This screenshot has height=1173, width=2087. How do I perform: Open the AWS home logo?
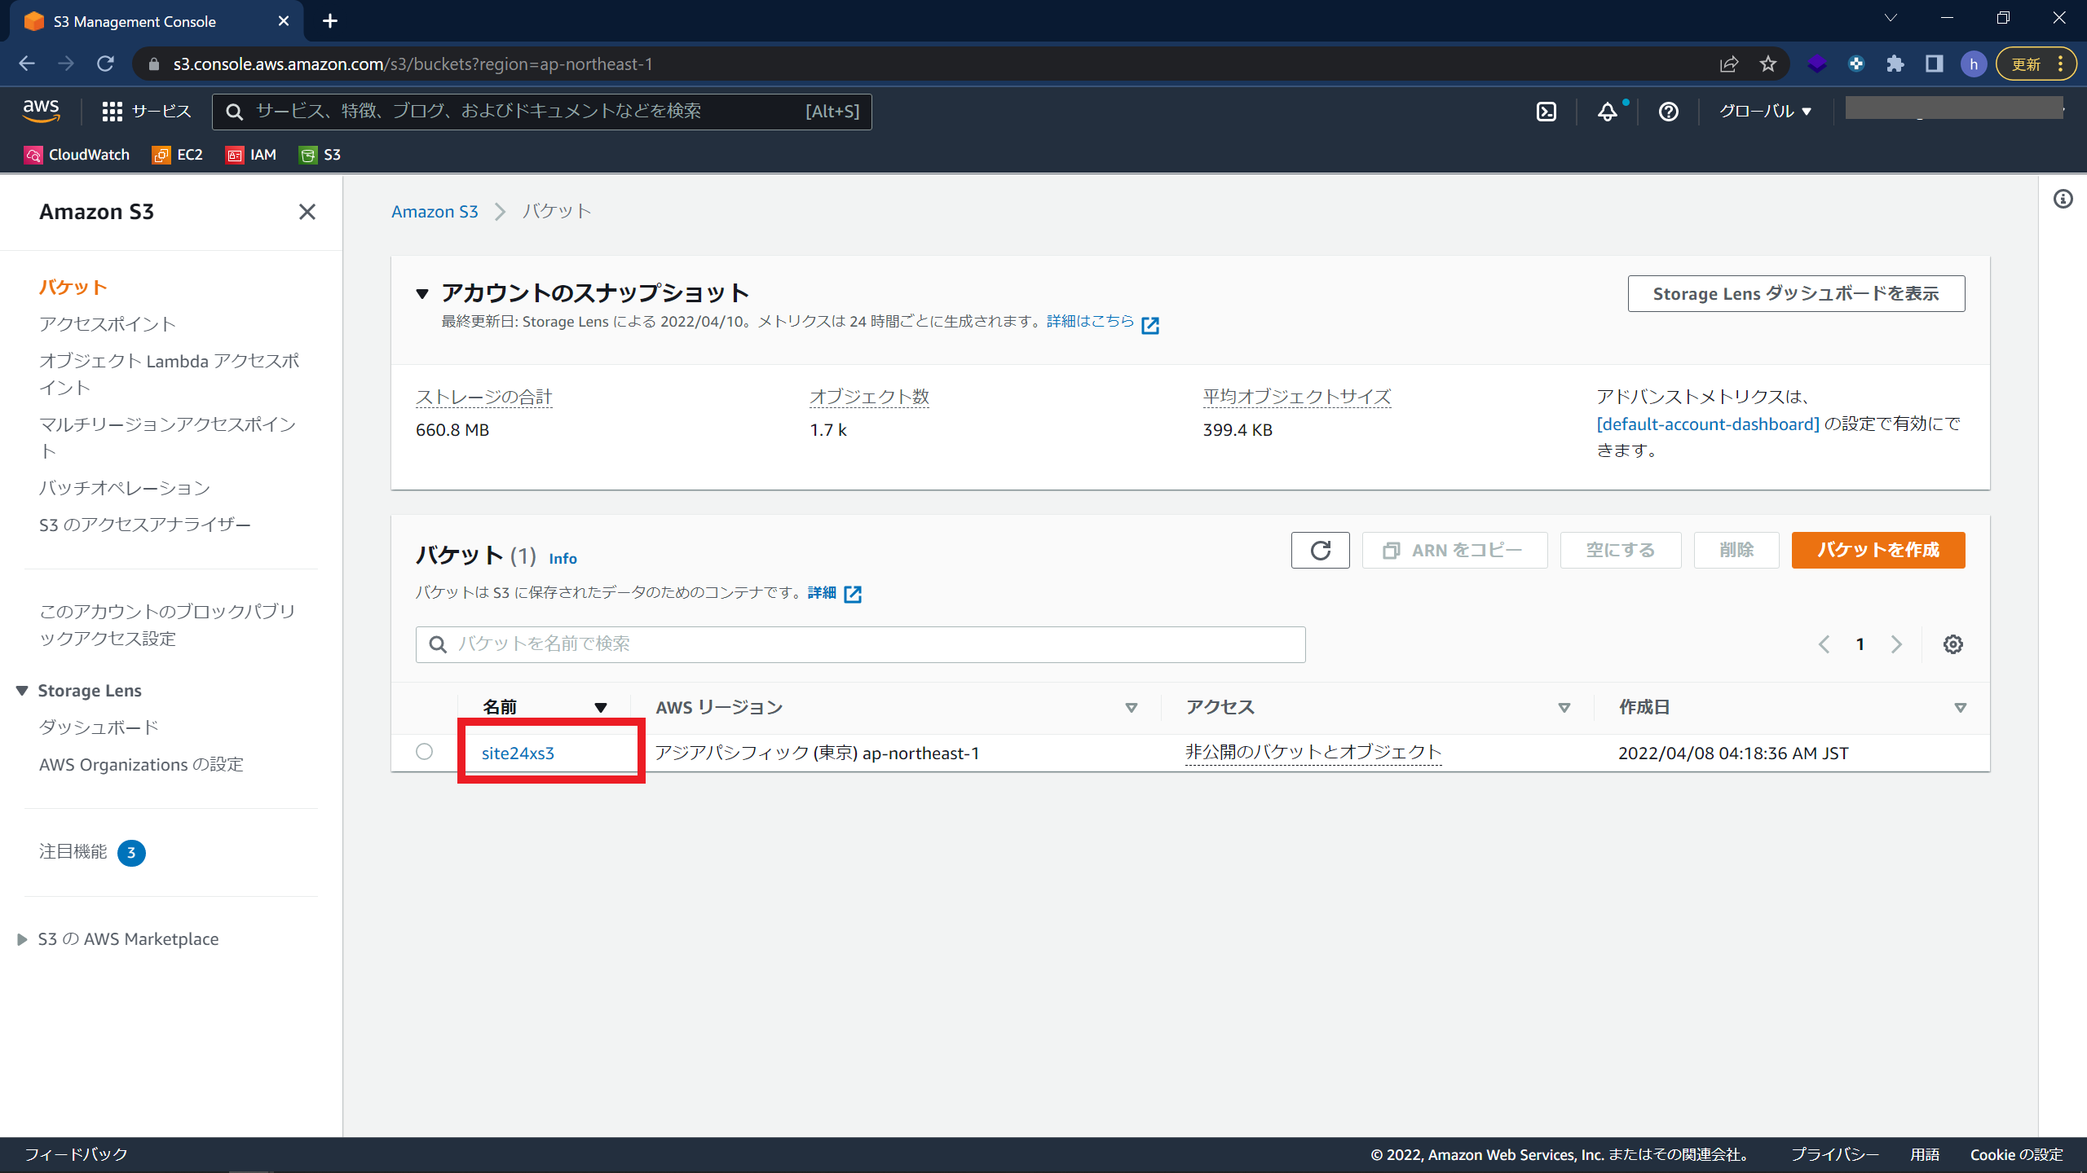tap(41, 111)
